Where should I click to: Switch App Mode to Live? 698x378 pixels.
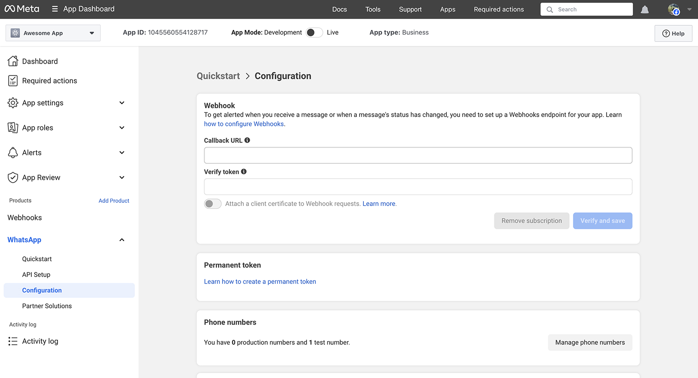pos(314,32)
